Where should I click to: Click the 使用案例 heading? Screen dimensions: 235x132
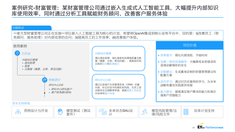(20, 46)
